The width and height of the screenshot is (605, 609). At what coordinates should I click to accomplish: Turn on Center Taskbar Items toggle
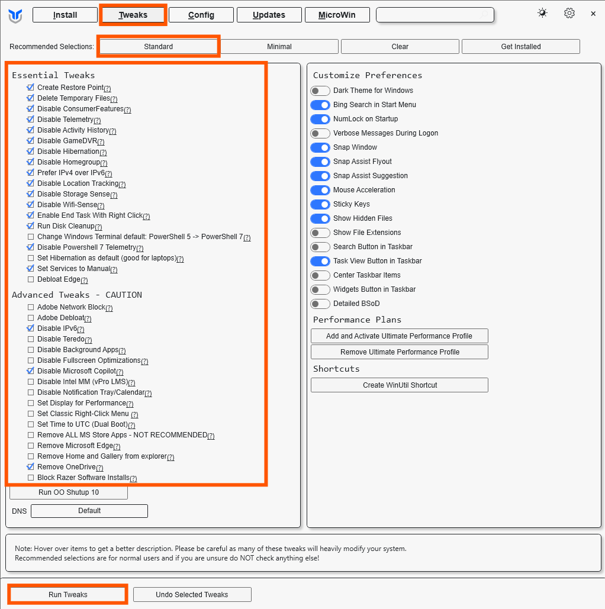[320, 275]
